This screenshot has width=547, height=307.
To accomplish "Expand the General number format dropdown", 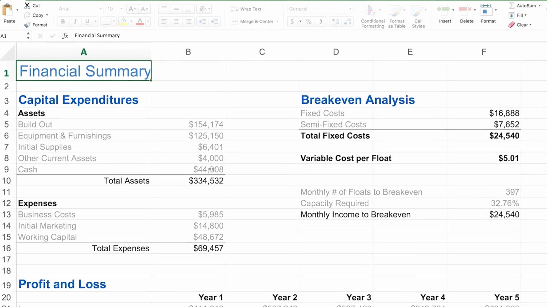I will tap(350, 9).
